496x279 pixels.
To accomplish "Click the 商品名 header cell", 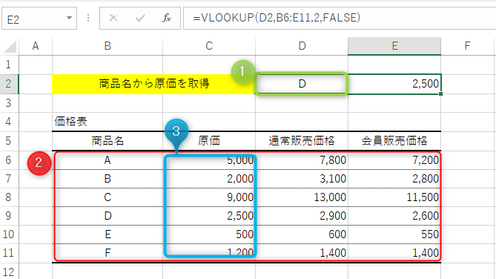I will click(108, 141).
